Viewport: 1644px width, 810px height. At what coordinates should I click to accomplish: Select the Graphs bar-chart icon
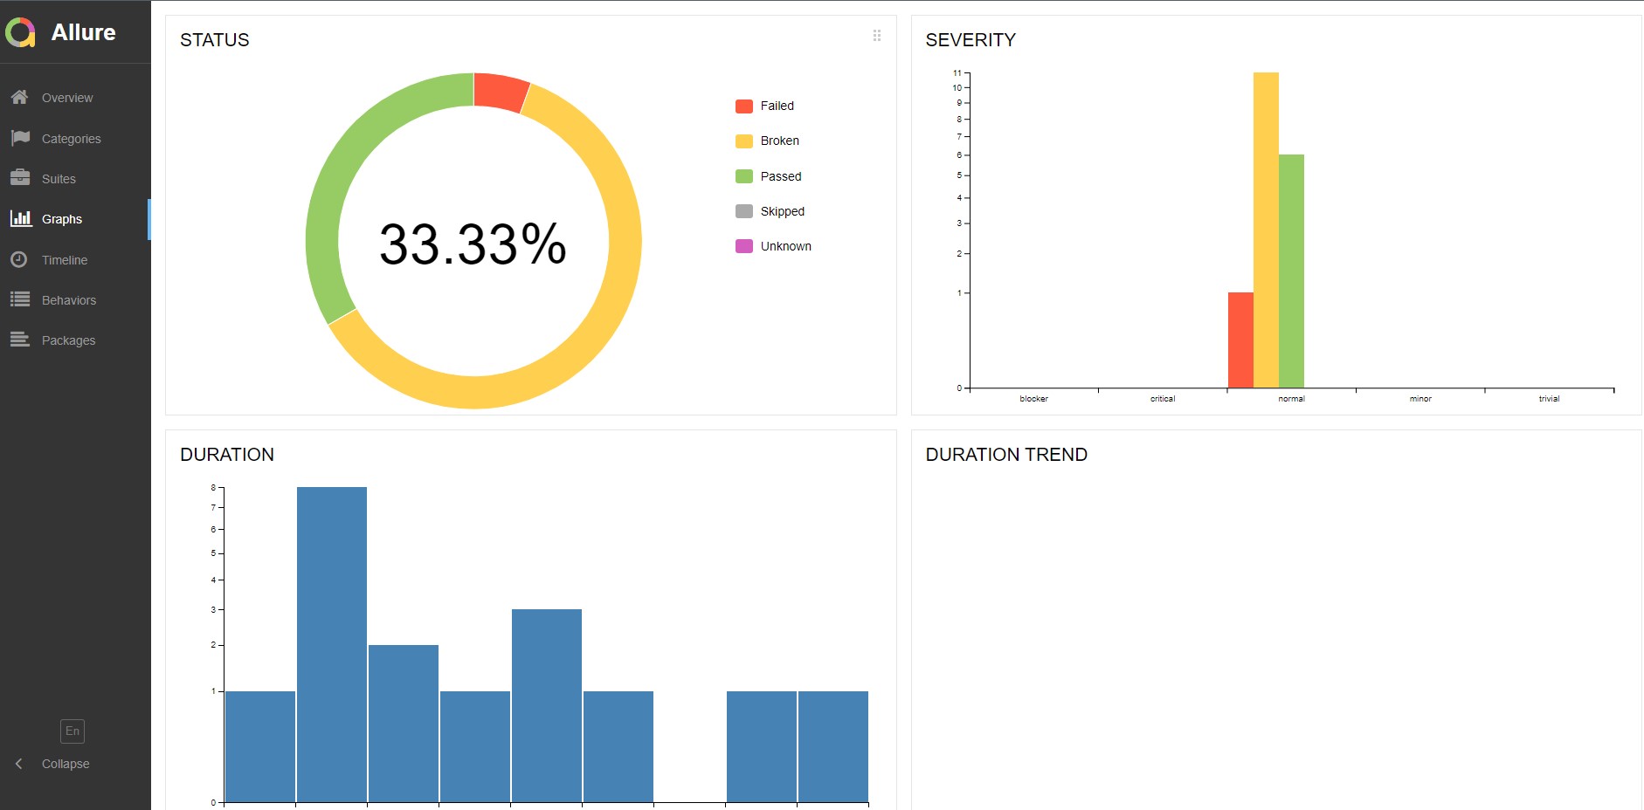19,218
